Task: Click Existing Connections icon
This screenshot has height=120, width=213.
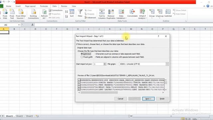Action: (33, 14)
